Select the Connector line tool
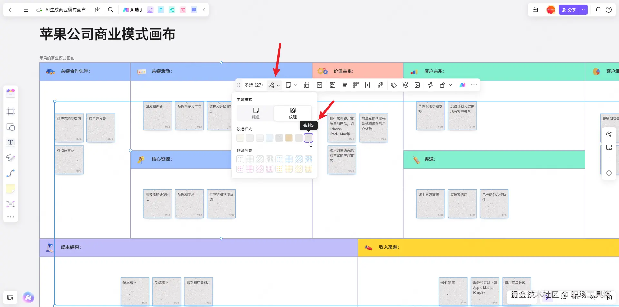The width and height of the screenshot is (619, 307). (11, 173)
